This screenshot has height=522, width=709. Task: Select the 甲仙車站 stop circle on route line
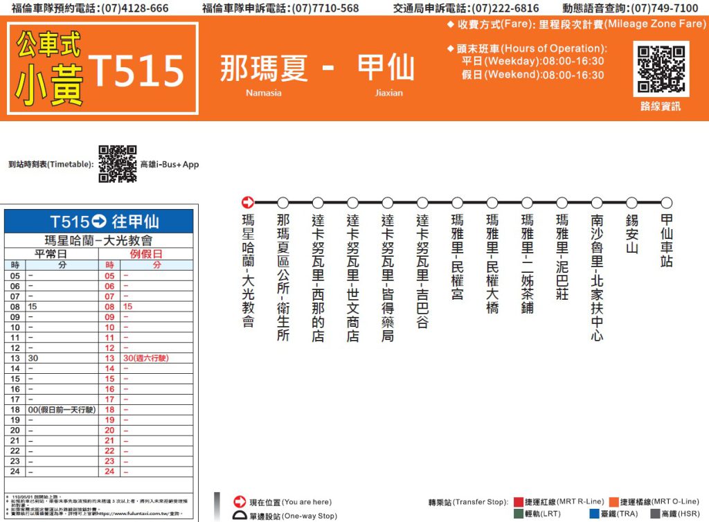(x=666, y=203)
